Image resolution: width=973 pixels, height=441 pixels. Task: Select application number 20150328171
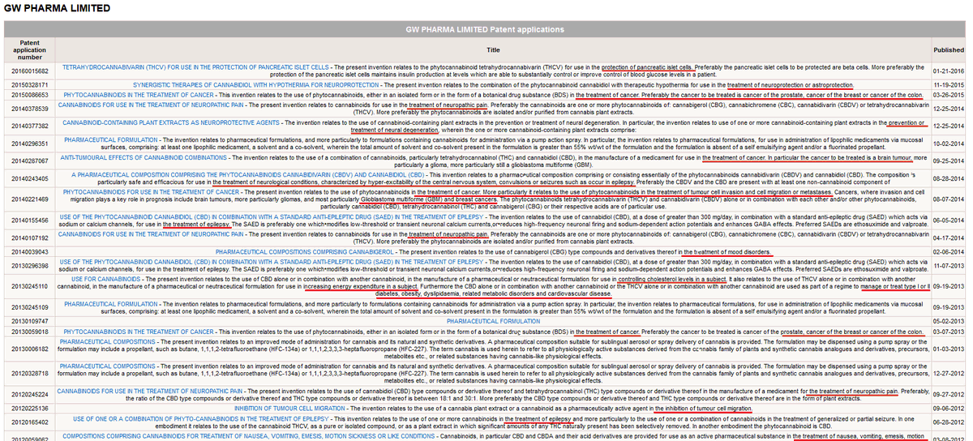click(x=30, y=84)
